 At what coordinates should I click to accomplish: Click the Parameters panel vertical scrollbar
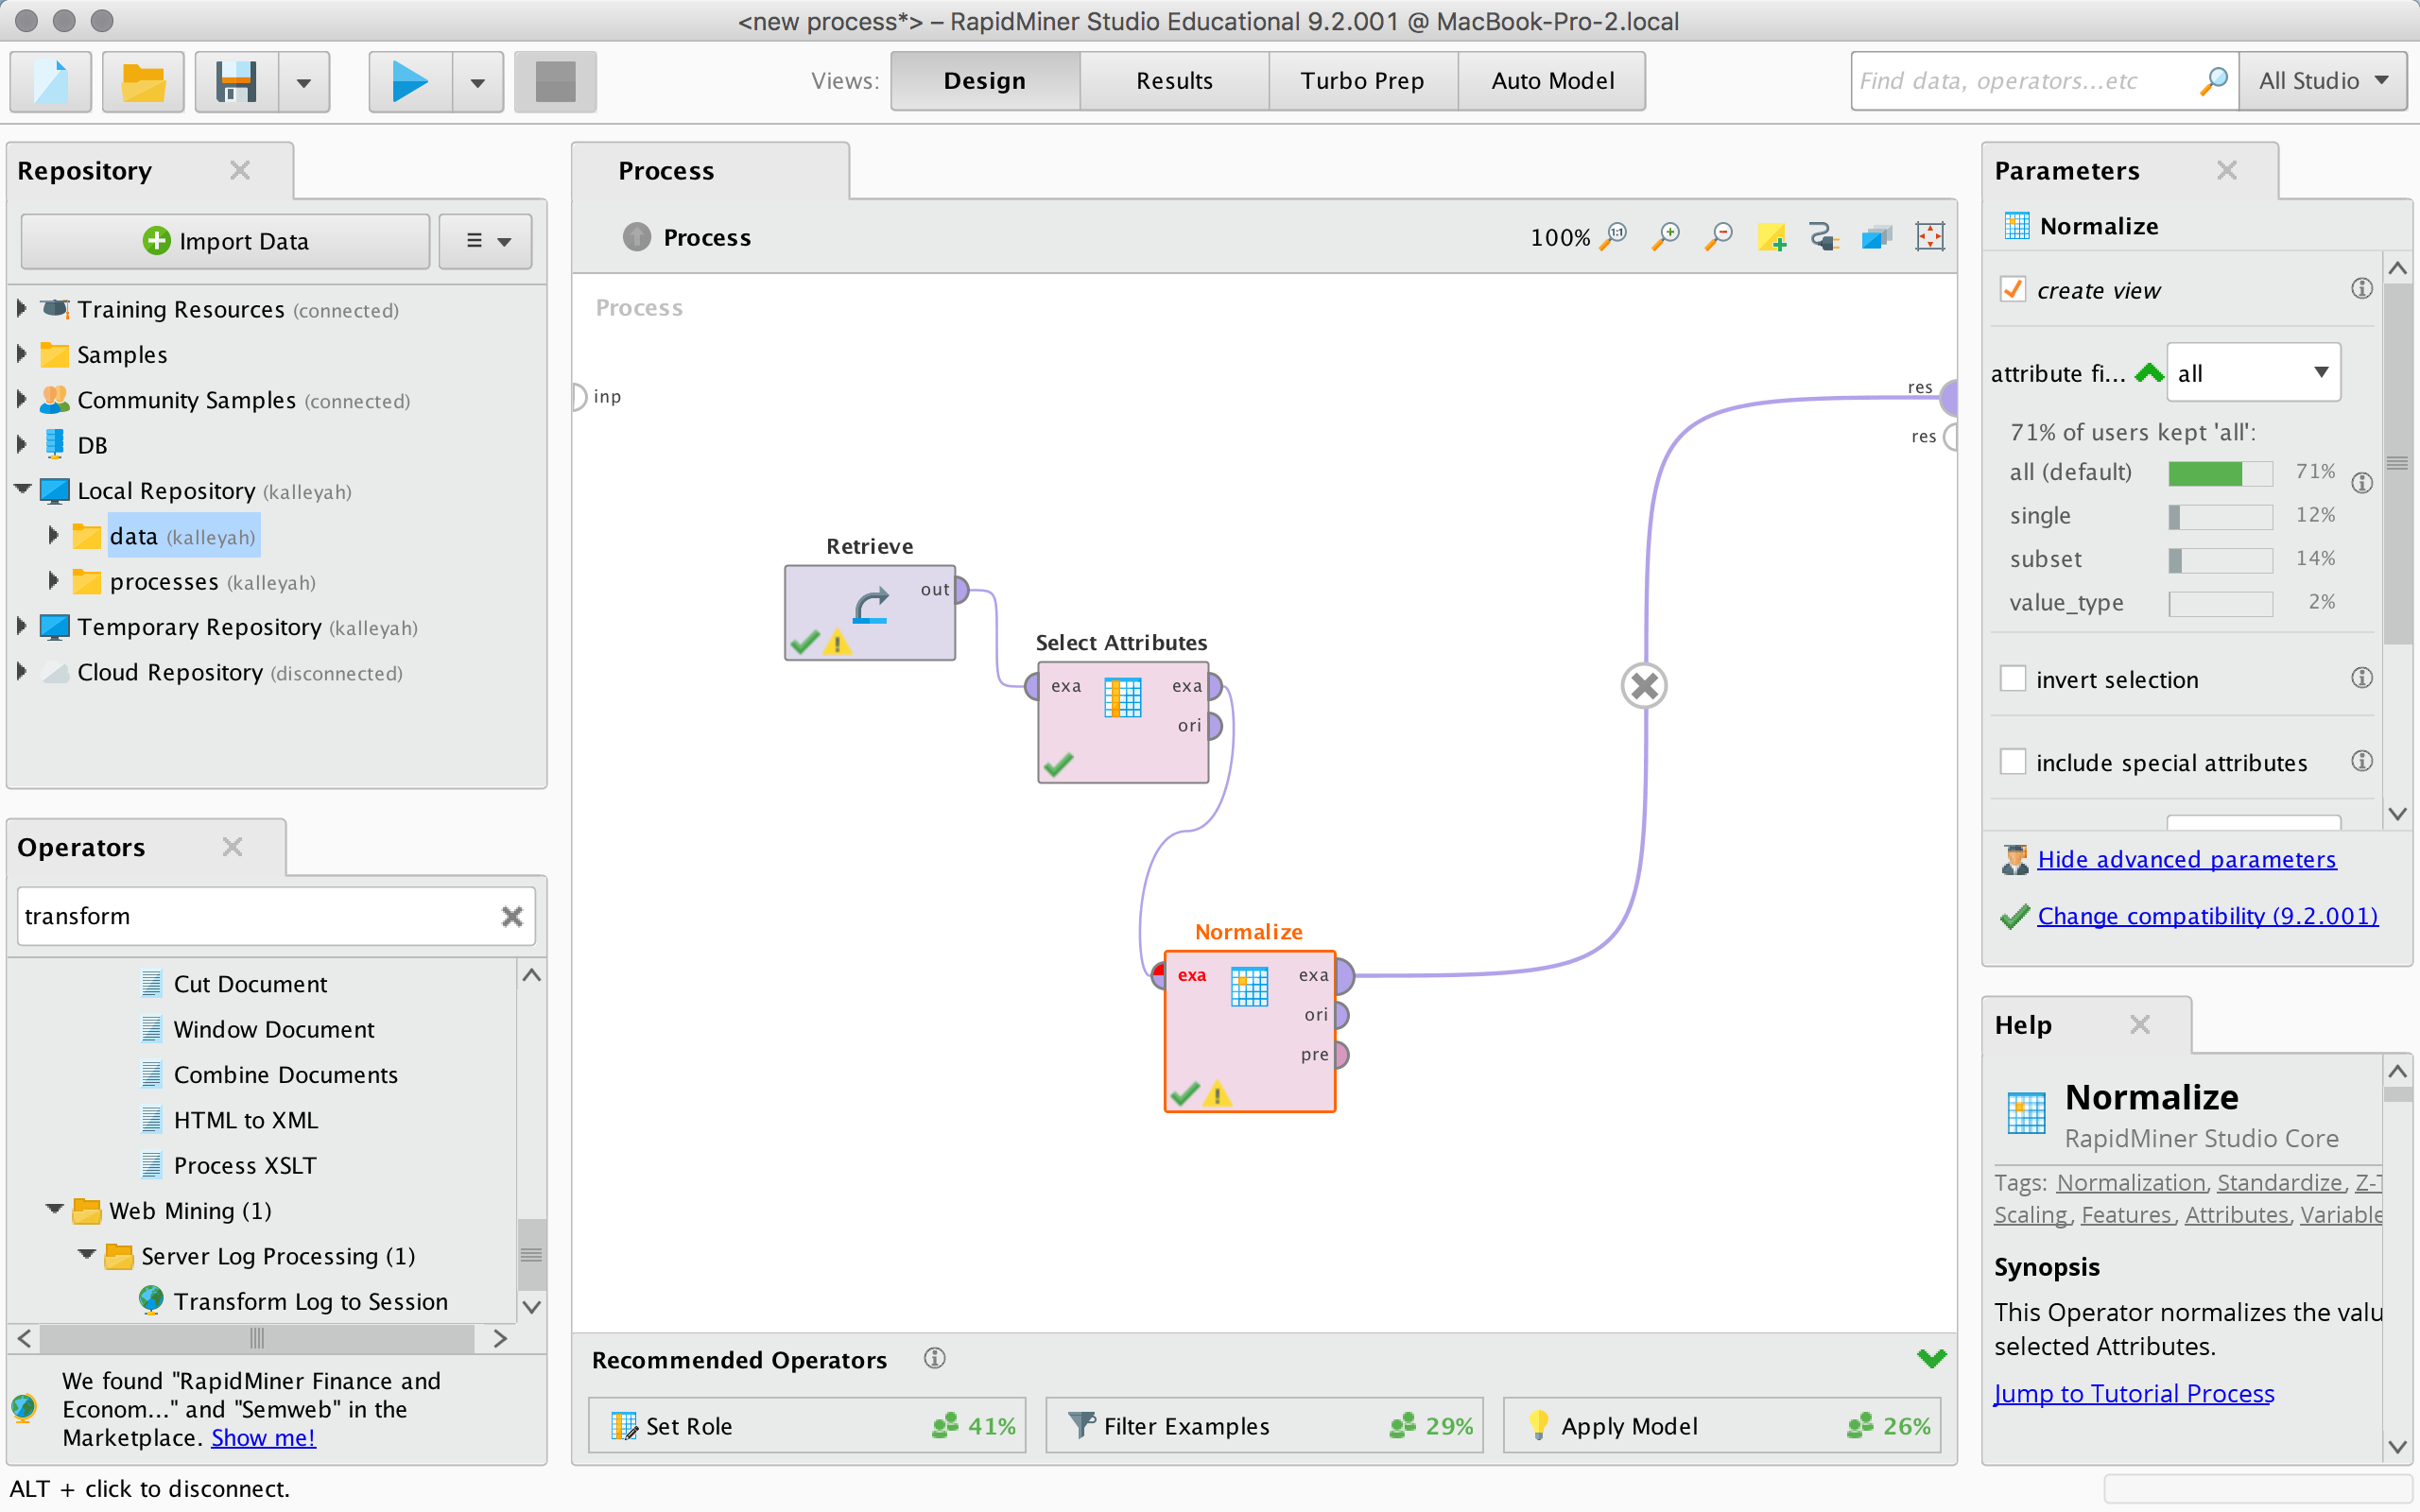pyautogui.click(x=2397, y=465)
